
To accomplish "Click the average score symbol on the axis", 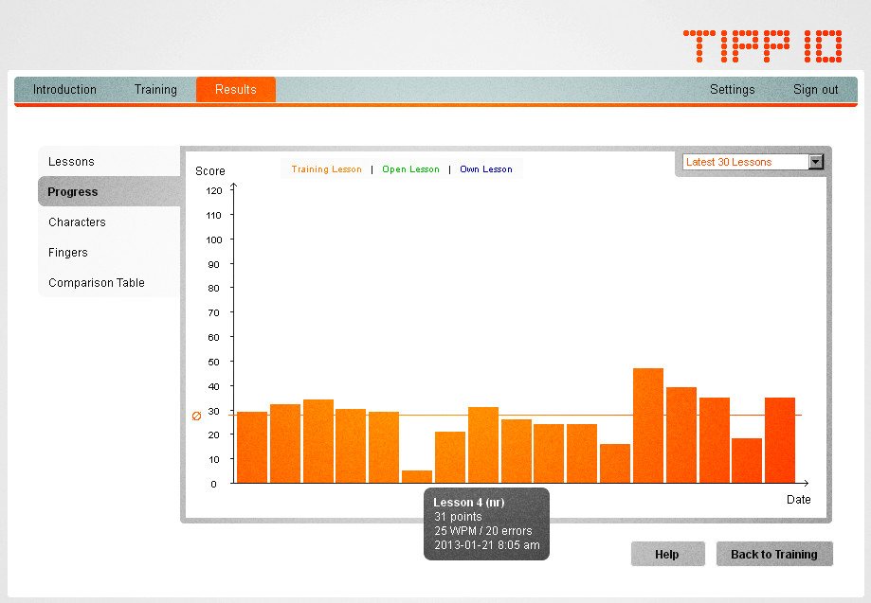I will tap(196, 417).
